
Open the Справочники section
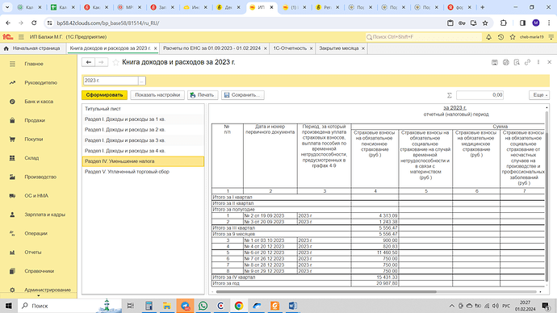(x=39, y=271)
